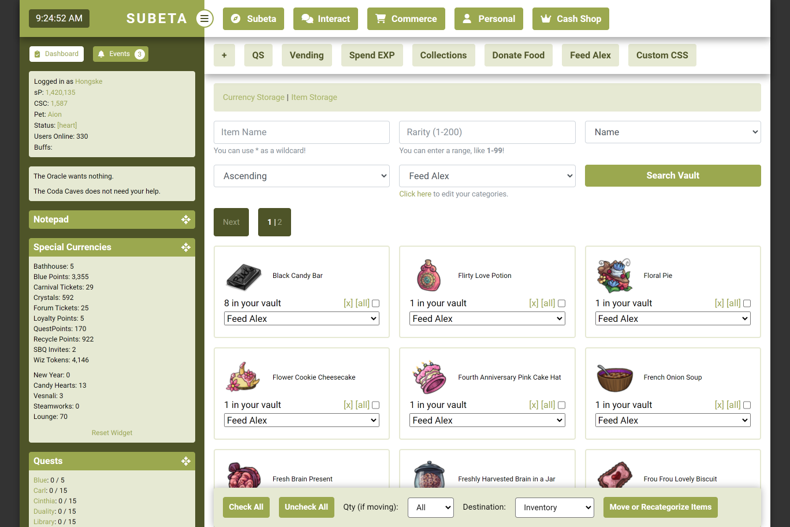Click the Black Candy Bar item image
790x527 pixels.
(x=244, y=276)
